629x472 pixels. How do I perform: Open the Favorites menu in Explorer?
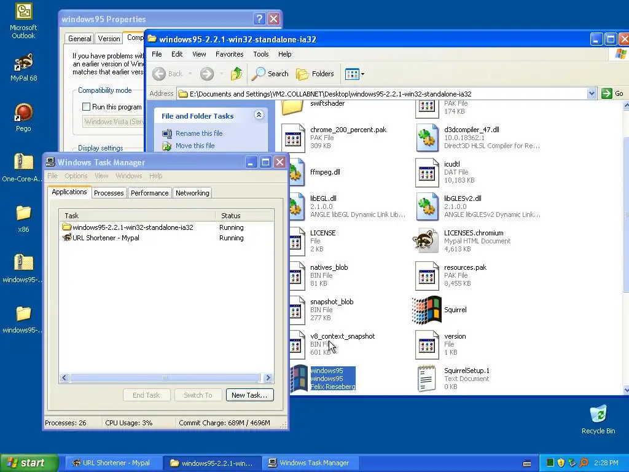(x=230, y=54)
